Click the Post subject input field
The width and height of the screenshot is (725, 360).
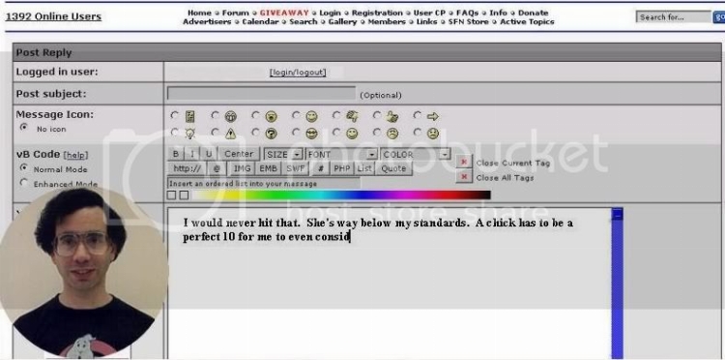pos(261,94)
